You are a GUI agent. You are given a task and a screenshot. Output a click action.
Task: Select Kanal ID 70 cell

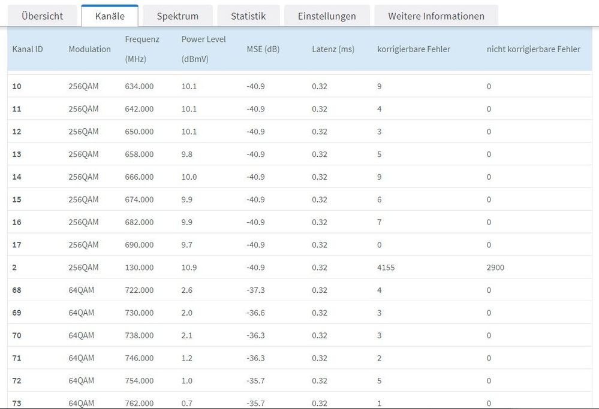click(x=17, y=335)
